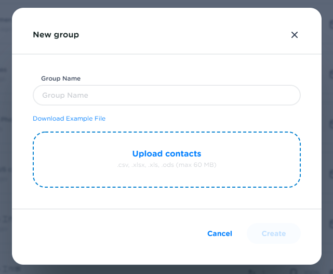Click the blank dialog header right of the title
This screenshot has width=333, height=274.
tap(182, 35)
